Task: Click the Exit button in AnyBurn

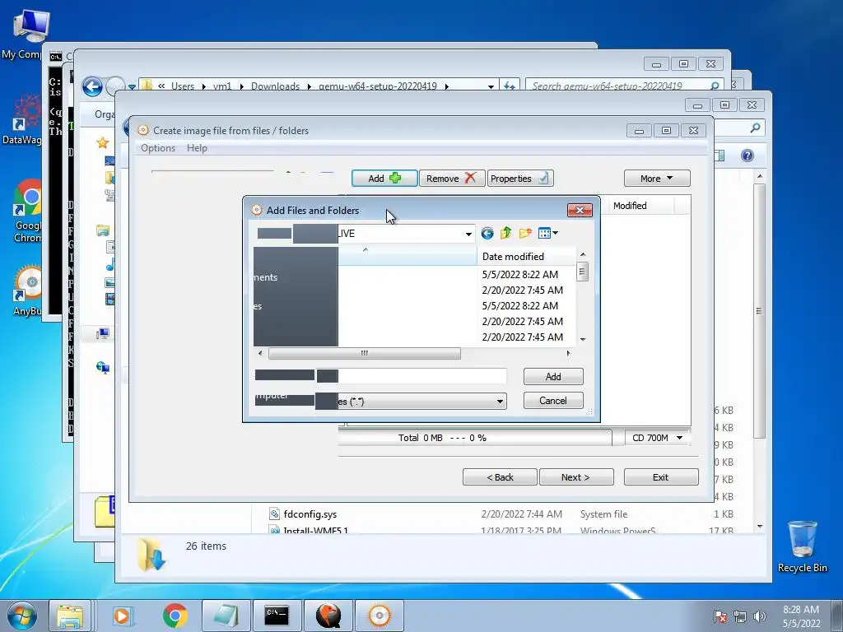Action: coord(661,477)
